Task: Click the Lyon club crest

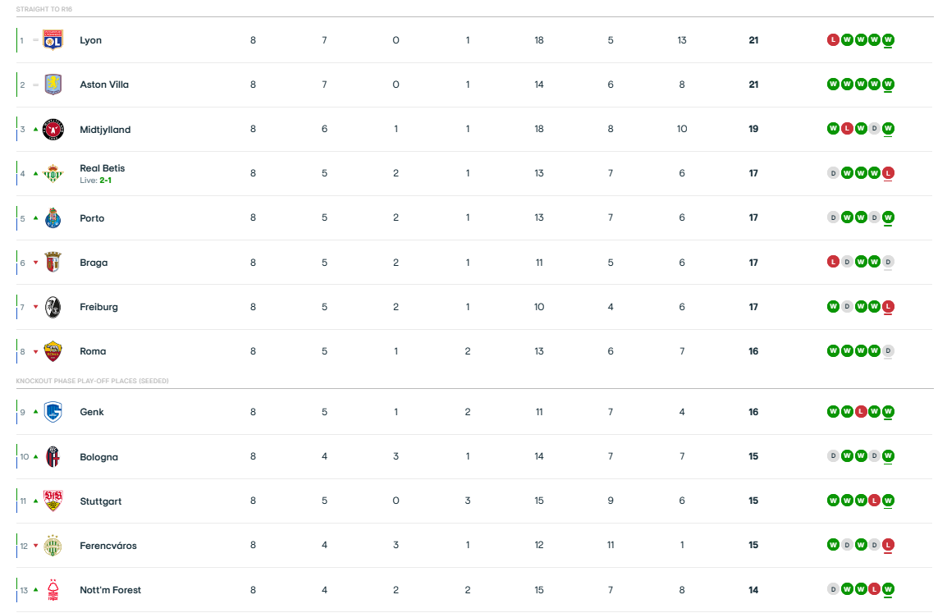Action: click(x=53, y=39)
